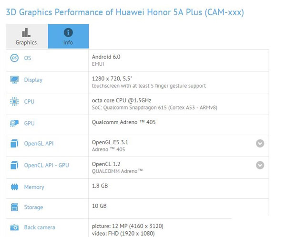Click the Memory chip icon
This screenshot has height=237, width=286.
(x=14, y=187)
